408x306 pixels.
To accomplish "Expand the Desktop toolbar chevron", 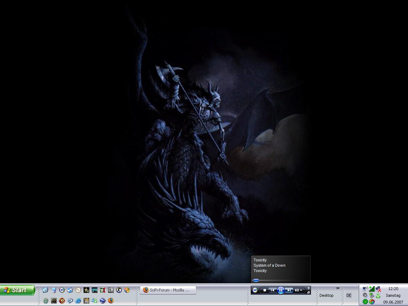I will click(x=338, y=288).
